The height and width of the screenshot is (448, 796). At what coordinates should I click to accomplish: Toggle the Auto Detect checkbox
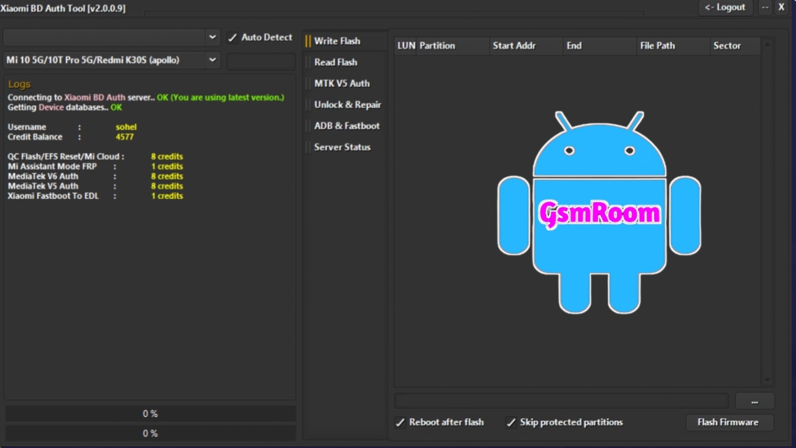[233, 38]
